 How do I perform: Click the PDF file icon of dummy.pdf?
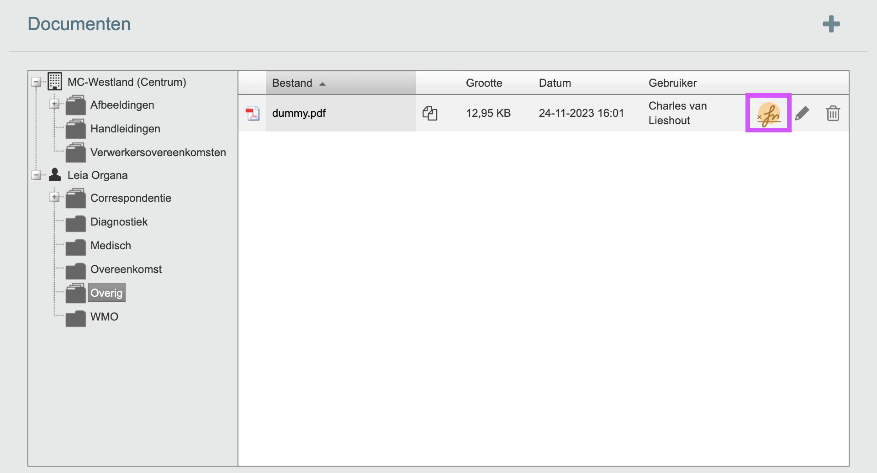click(252, 113)
